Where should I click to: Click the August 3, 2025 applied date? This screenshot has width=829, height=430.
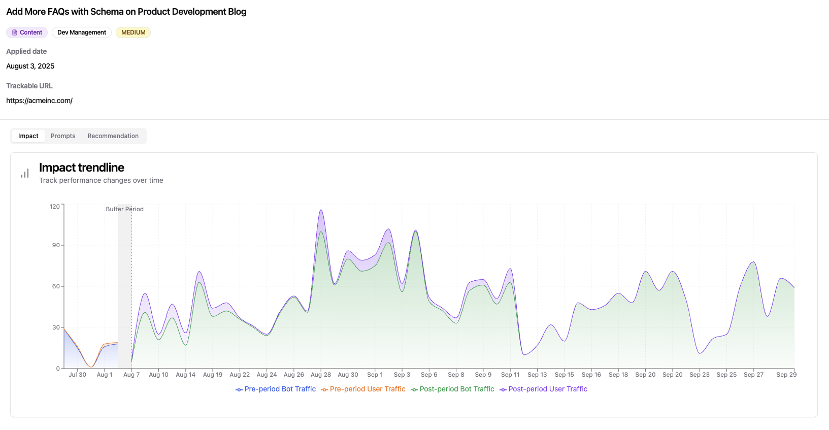[30, 66]
